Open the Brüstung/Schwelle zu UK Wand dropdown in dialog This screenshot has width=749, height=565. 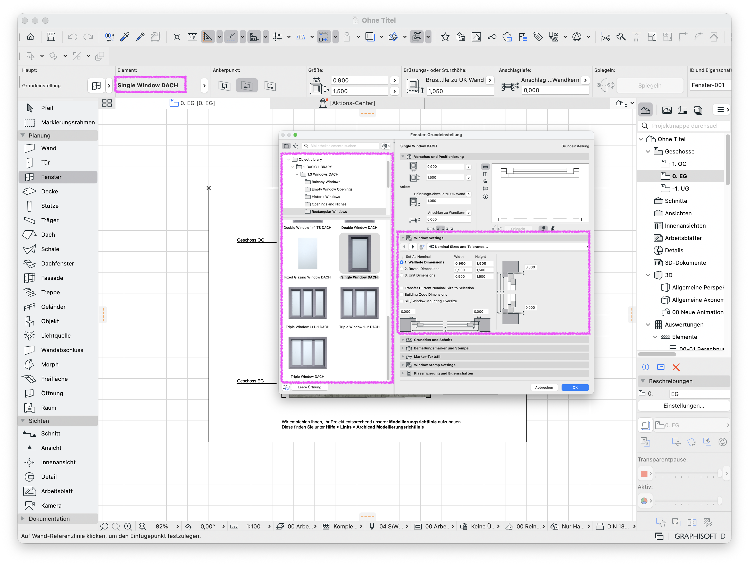tap(469, 194)
